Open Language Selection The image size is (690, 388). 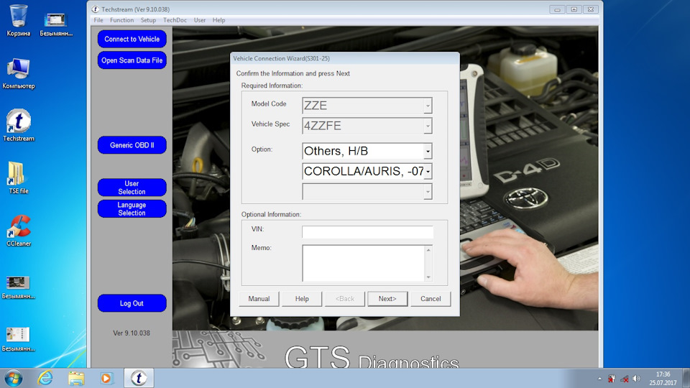click(x=132, y=208)
